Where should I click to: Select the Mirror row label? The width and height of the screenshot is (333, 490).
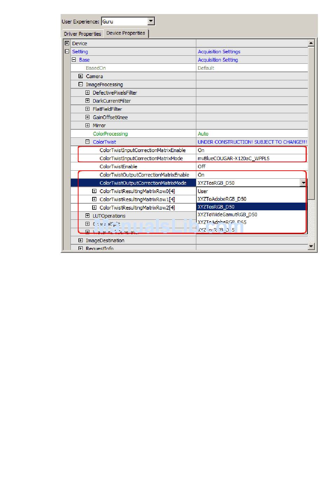click(x=99, y=125)
